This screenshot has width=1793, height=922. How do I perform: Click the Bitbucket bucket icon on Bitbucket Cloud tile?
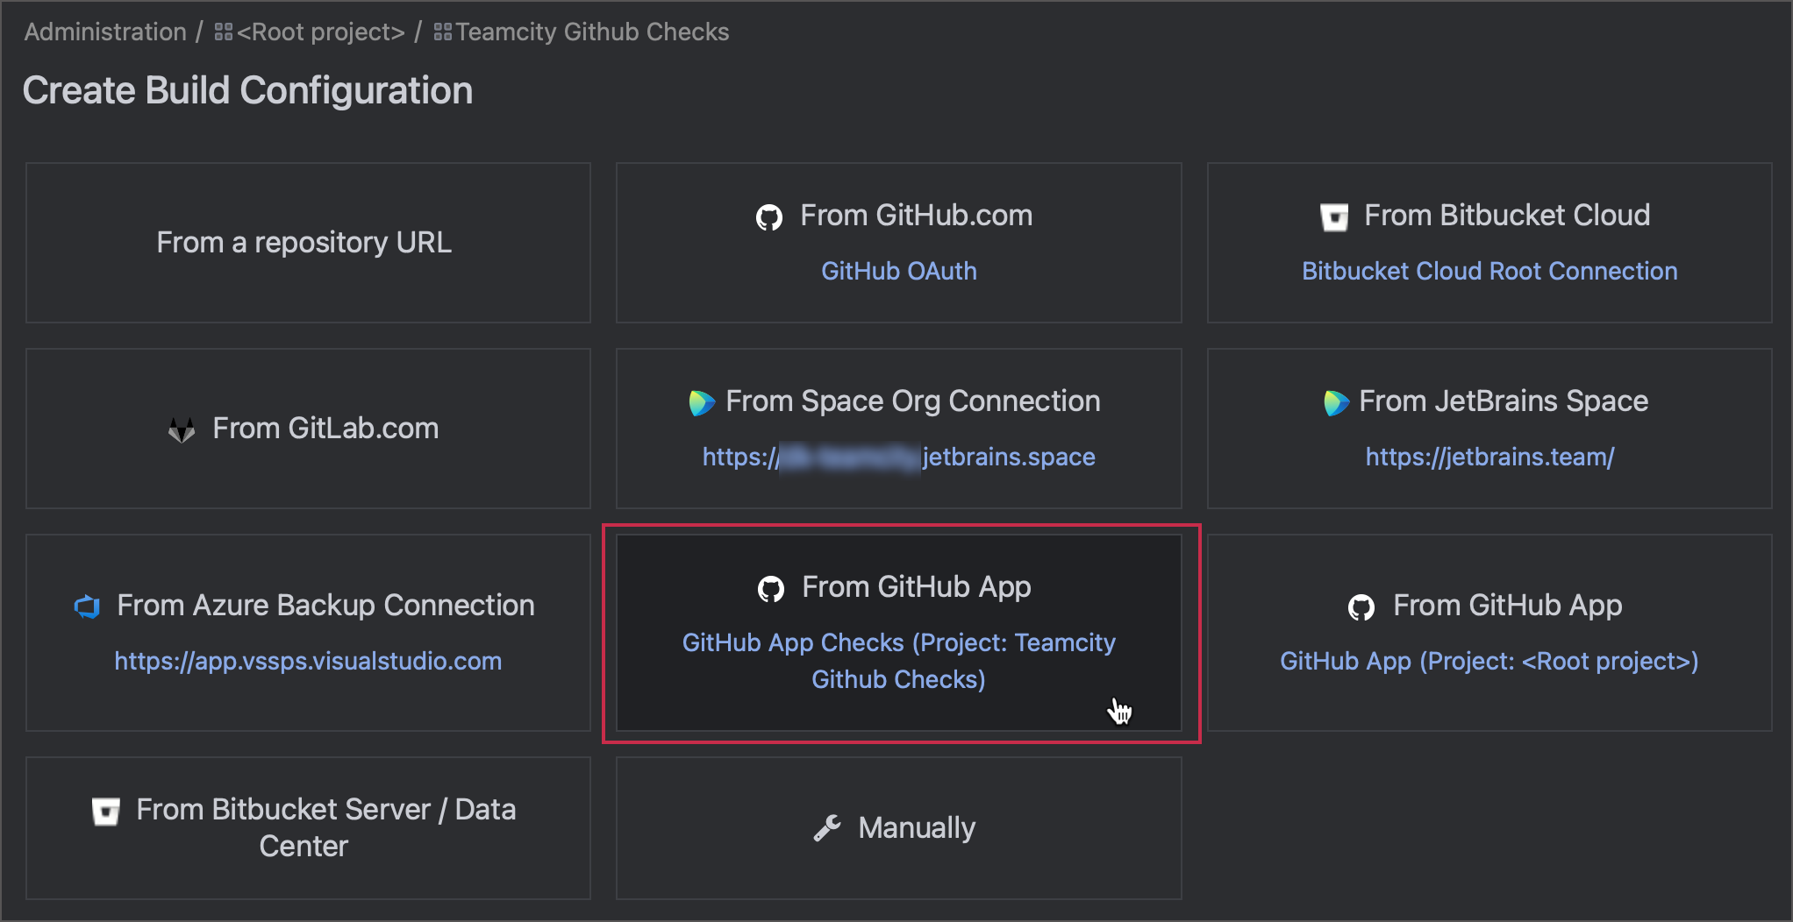pyautogui.click(x=1336, y=217)
